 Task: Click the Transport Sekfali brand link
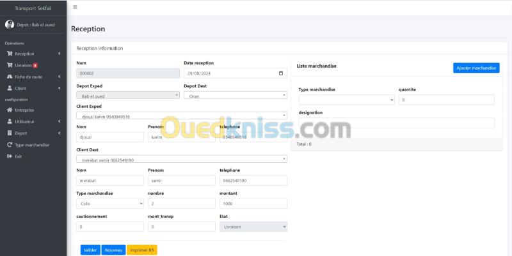pyautogui.click(x=33, y=8)
